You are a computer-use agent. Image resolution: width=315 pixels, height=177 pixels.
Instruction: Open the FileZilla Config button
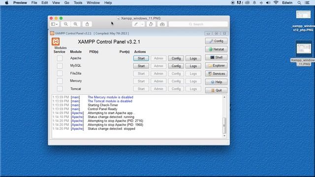[176, 74]
